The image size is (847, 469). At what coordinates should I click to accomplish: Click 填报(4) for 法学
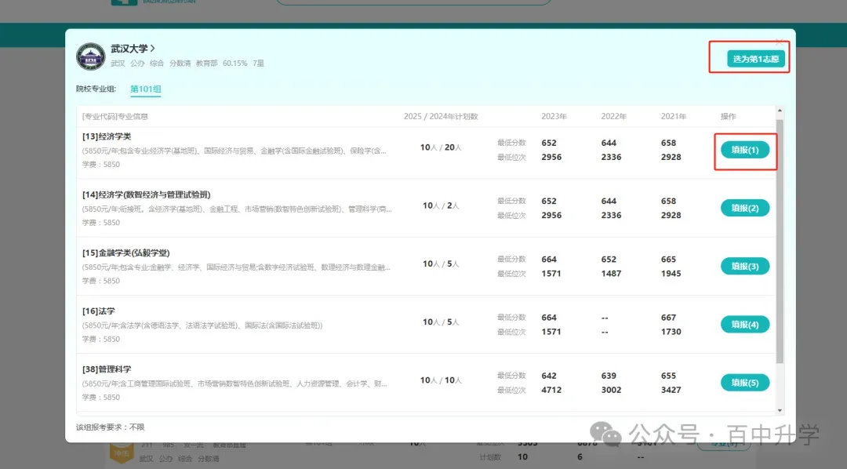(x=745, y=324)
